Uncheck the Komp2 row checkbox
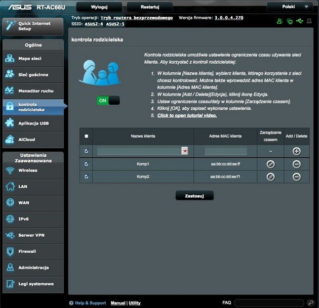The width and height of the screenshot is (319, 308). [x=87, y=177]
